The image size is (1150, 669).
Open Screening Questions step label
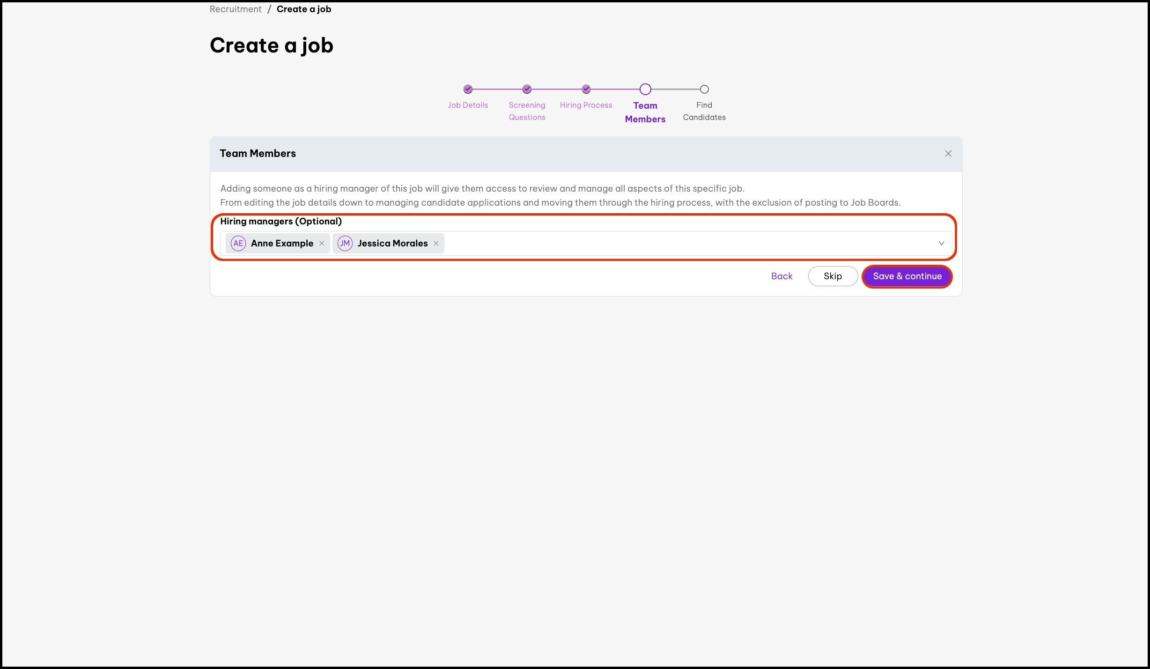tap(527, 111)
